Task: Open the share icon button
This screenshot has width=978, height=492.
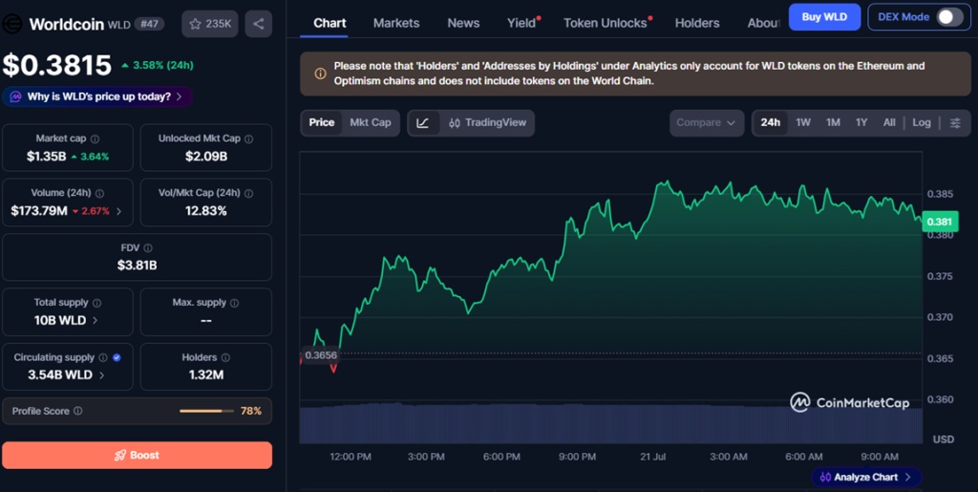Action: [258, 24]
